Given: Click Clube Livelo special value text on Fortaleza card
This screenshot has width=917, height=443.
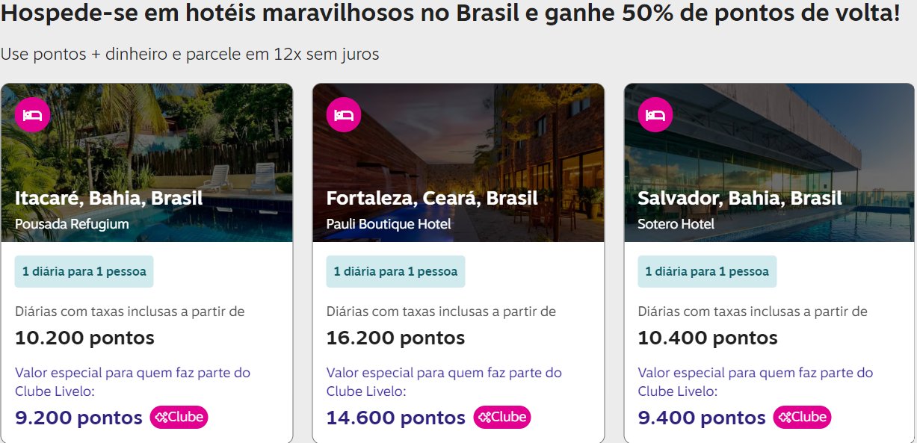Looking at the screenshot, I should click(x=444, y=382).
